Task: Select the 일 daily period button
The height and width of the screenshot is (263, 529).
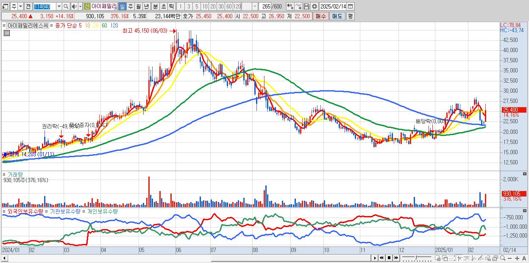Action: point(122,6)
